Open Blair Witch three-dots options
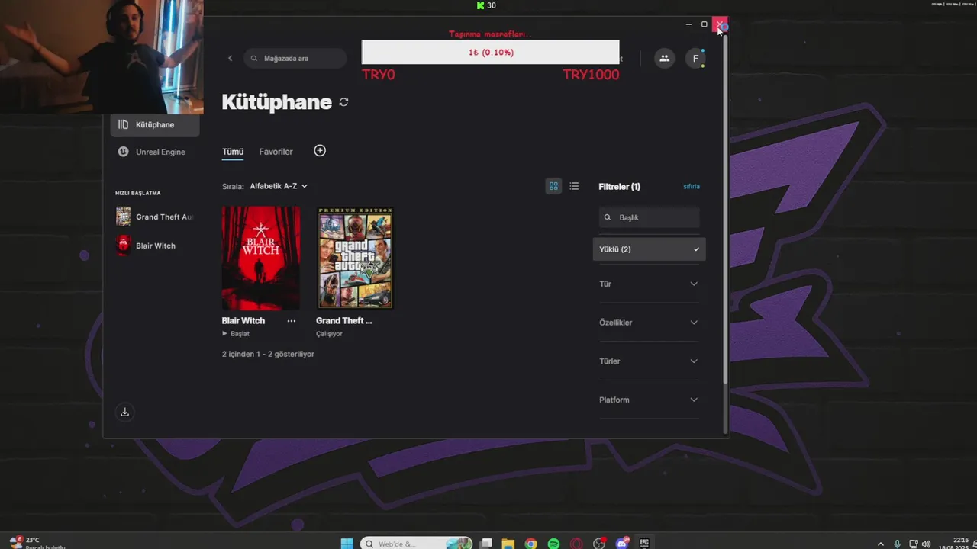This screenshot has width=977, height=549. click(x=291, y=321)
